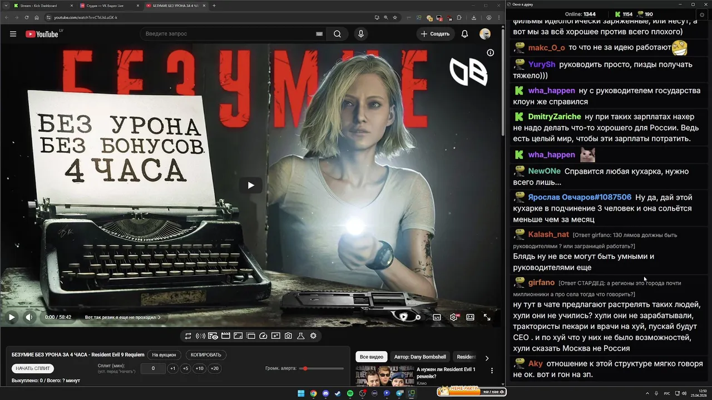Open YouTube notifications bell
This screenshot has height=400, width=712.
click(464, 34)
